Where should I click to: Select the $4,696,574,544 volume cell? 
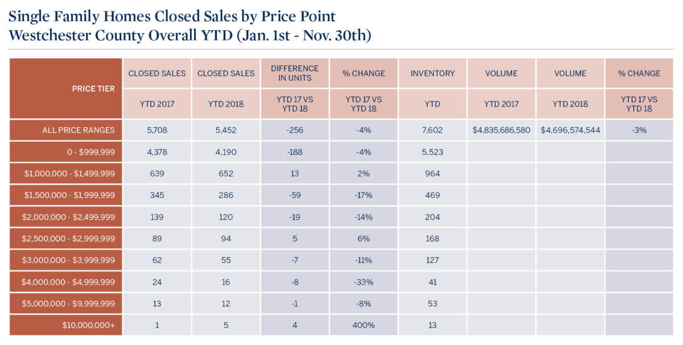tap(570, 130)
